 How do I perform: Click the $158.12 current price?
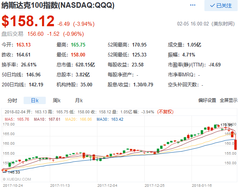28,21
